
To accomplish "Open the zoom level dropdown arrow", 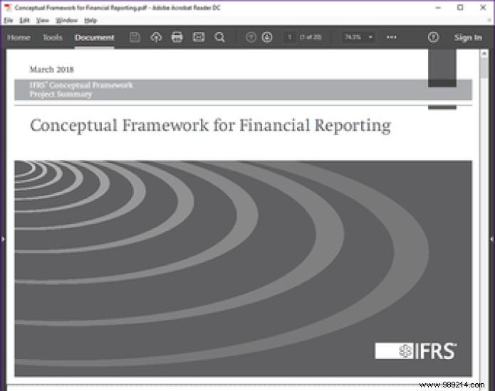I will [370, 37].
